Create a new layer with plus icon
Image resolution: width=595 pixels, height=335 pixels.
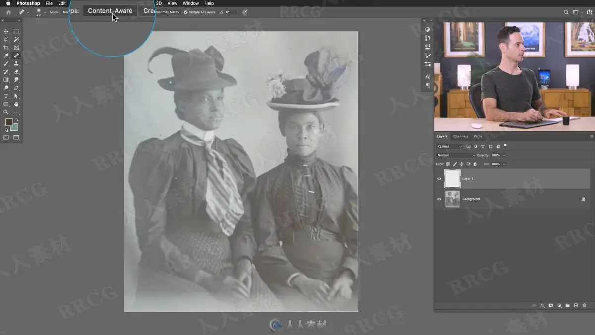click(x=576, y=306)
